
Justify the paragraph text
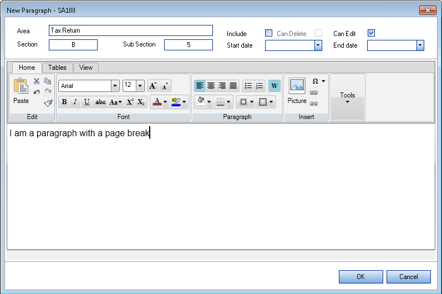(233, 86)
